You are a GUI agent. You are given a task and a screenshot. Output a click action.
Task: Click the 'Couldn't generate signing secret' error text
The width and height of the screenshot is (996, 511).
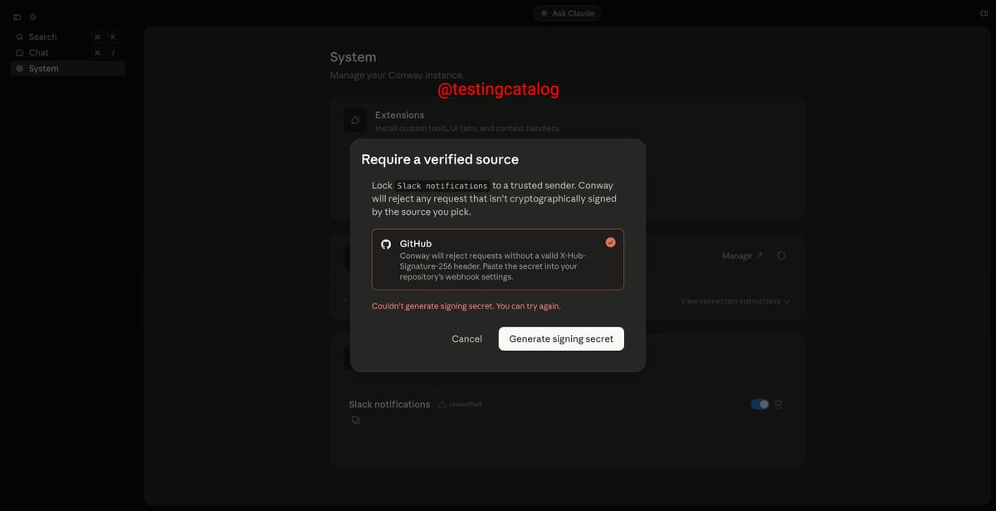pos(466,306)
